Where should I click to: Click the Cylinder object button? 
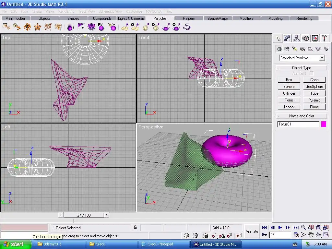[x=289, y=93]
